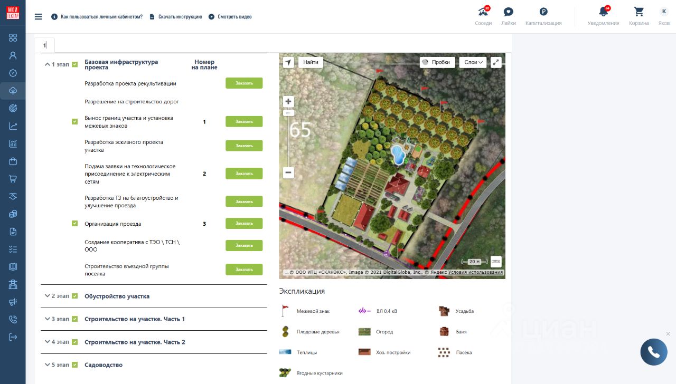
Task: Click map geolocation arrow icon
Action: pos(288,62)
